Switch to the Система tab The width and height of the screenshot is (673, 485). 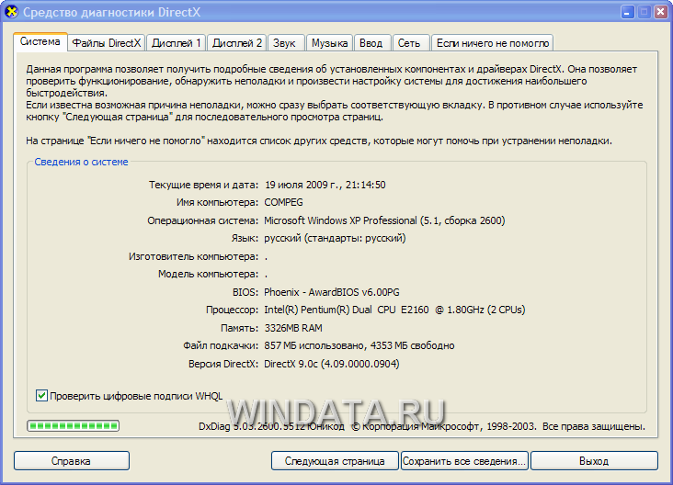coord(40,42)
